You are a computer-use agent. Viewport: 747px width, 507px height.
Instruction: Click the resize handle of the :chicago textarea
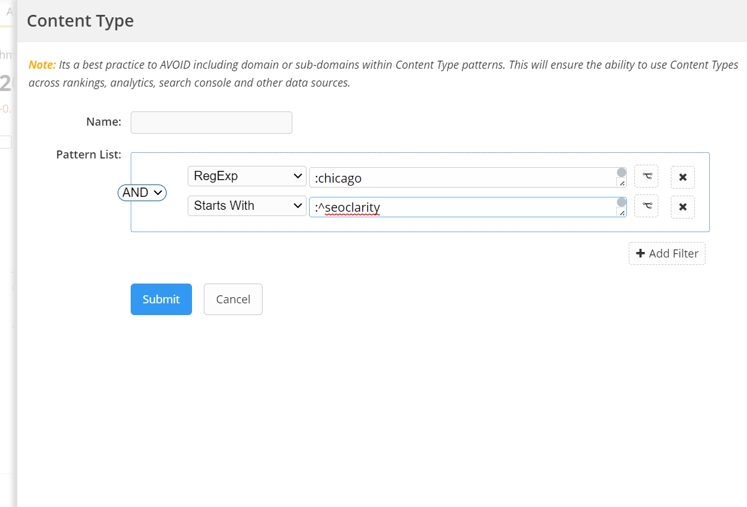click(x=622, y=183)
